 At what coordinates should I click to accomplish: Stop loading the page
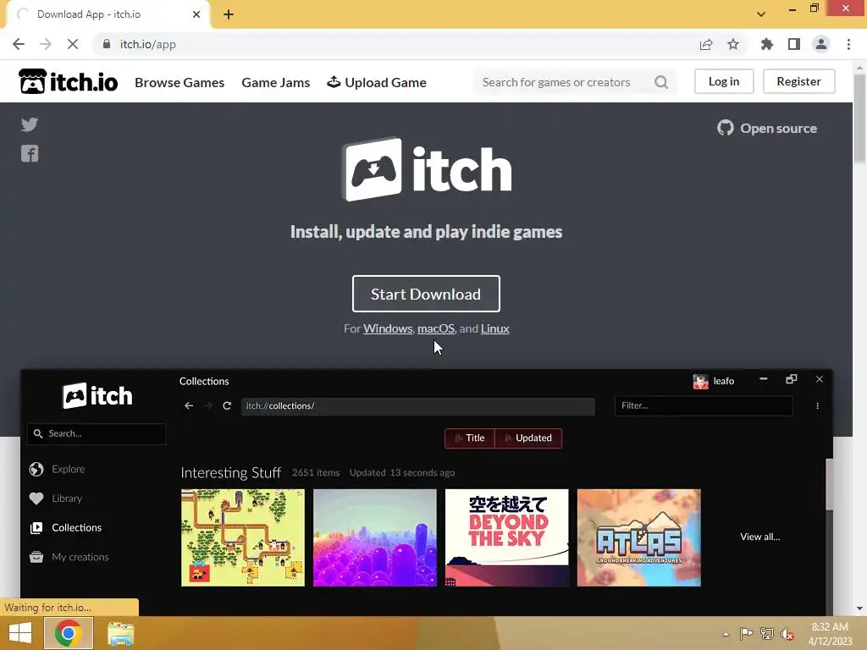73,44
